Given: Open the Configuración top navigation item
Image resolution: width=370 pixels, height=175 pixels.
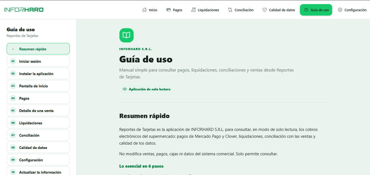Looking at the screenshot, I should (352, 10).
